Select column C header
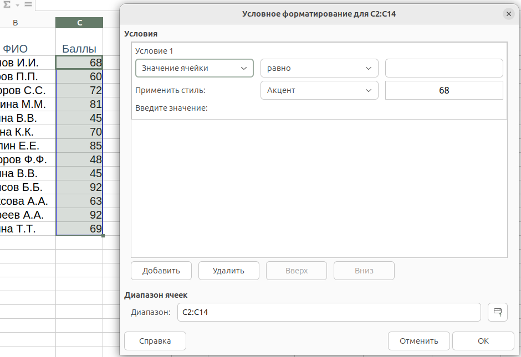The height and width of the screenshot is (357, 521). pyautogui.click(x=79, y=23)
